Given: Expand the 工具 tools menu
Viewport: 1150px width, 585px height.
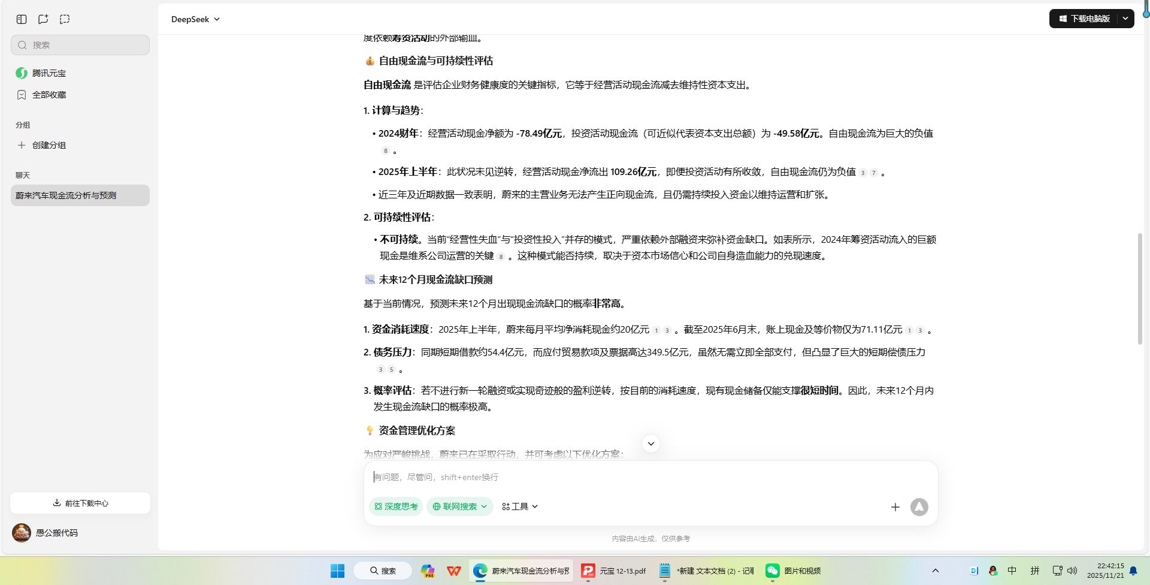Looking at the screenshot, I should tap(519, 506).
